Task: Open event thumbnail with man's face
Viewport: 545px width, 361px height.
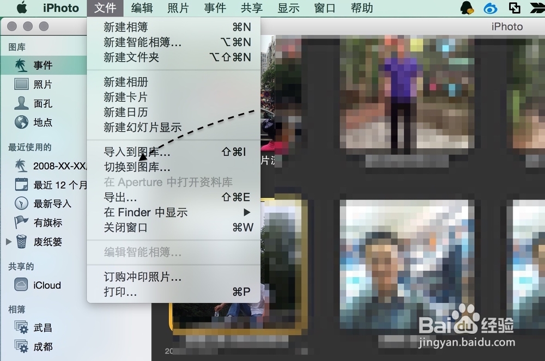Action: (407, 264)
